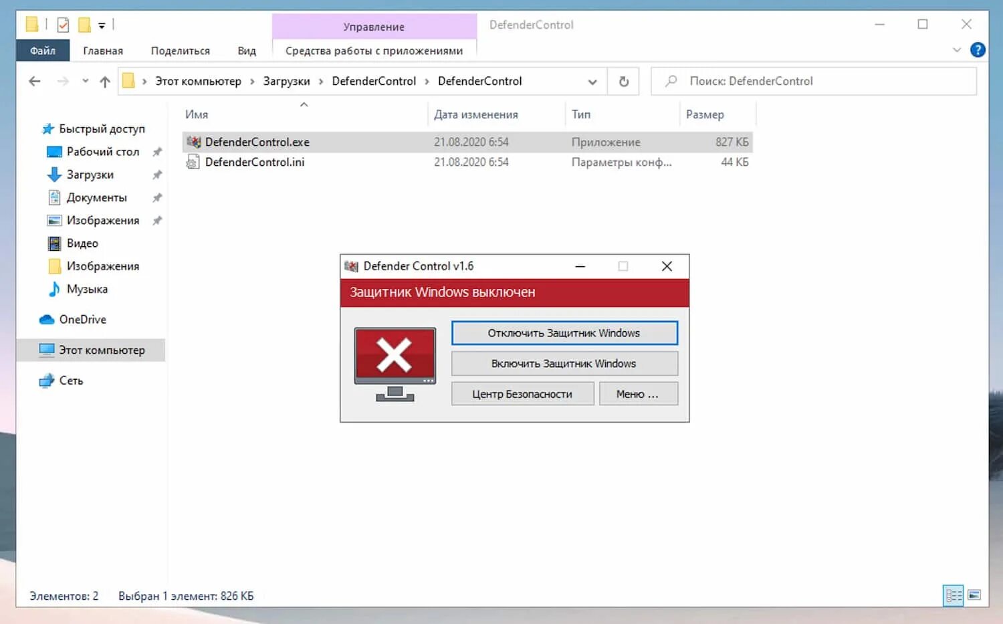Open Документы in the navigation pane

(96, 197)
